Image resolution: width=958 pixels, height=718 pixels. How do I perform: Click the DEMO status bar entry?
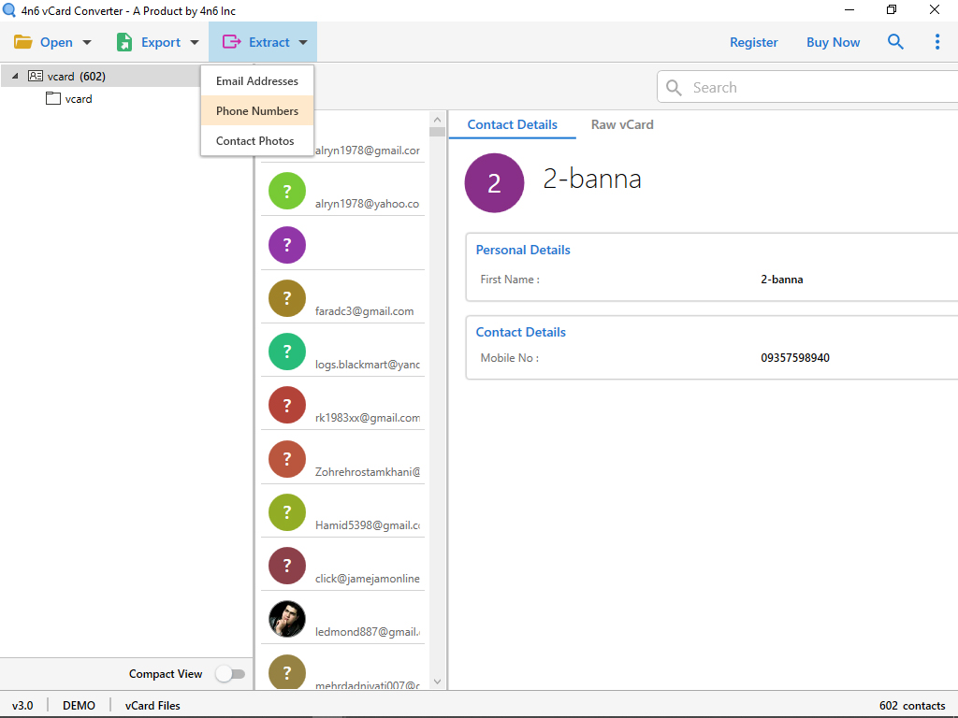[x=79, y=705]
